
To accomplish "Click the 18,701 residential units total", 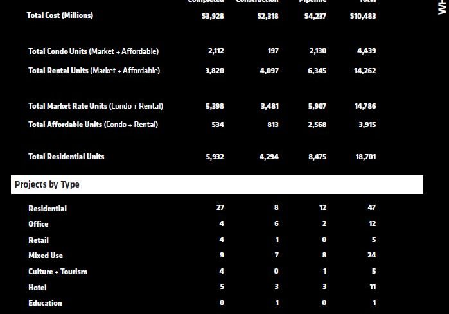I will point(365,157).
